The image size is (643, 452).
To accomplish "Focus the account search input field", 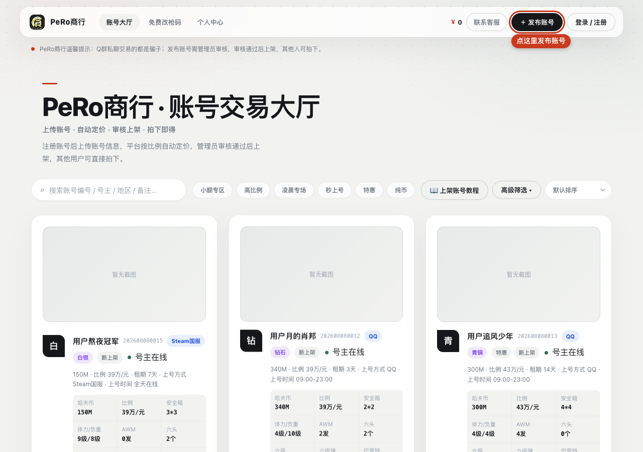I will pos(109,190).
